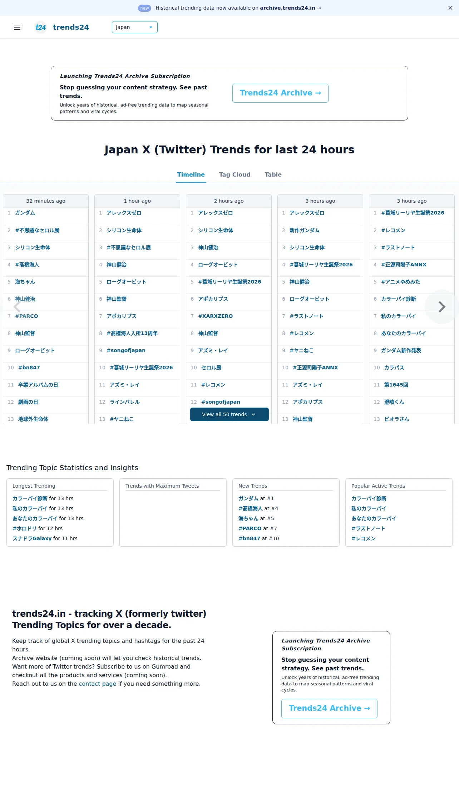
Task: Open #bn847 in New Trends
Action: (250, 539)
